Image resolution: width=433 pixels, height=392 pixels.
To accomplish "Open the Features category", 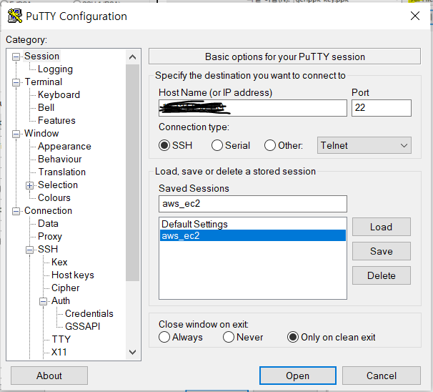I will [56, 120].
